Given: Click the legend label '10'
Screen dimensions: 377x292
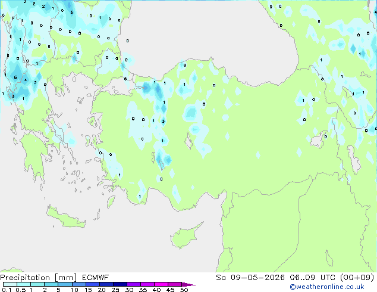Looking at the screenshot, I should (74, 290).
